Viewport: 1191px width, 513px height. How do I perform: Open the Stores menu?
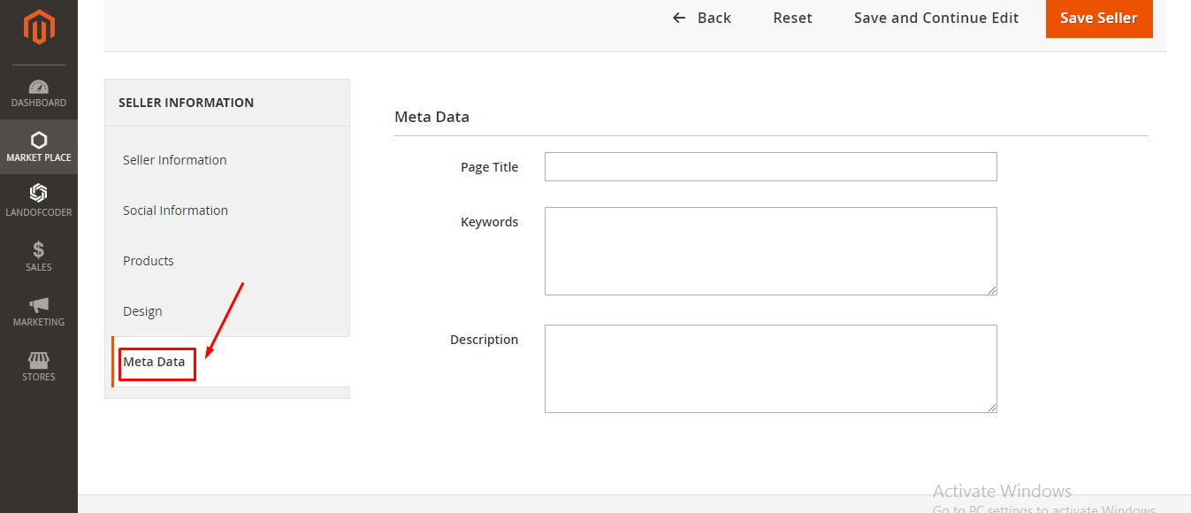[39, 366]
